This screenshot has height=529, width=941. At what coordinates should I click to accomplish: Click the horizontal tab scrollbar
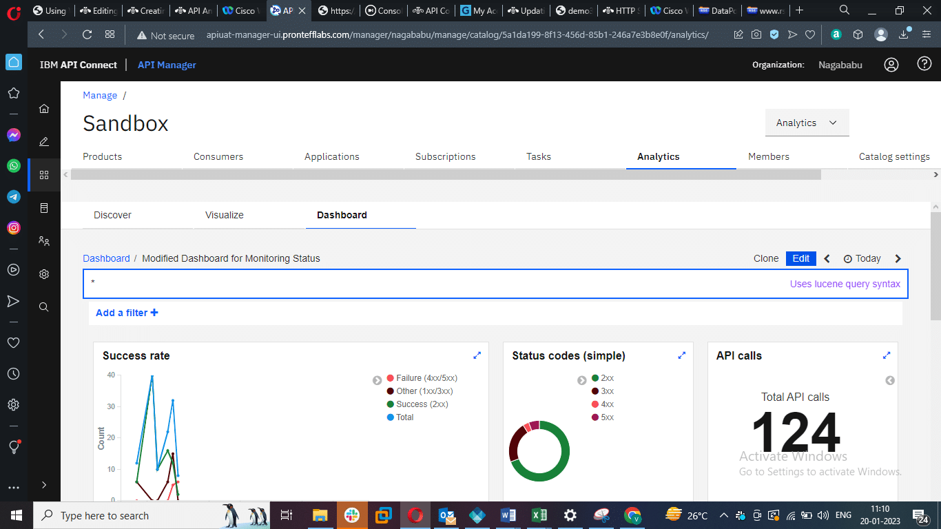[446, 175]
